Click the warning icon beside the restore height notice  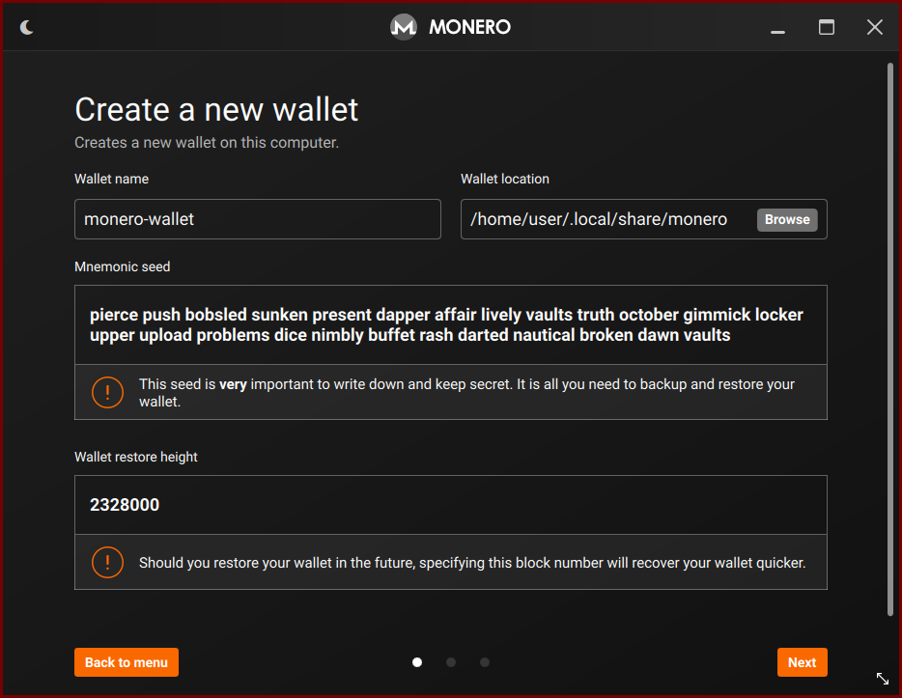click(107, 562)
